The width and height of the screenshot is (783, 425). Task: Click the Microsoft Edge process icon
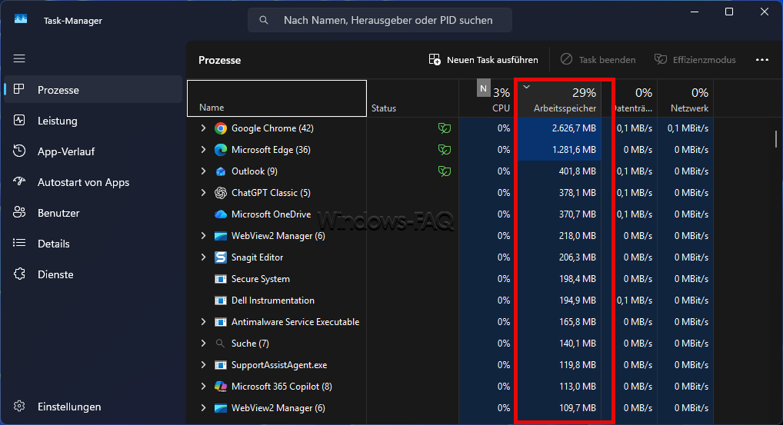(x=220, y=150)
